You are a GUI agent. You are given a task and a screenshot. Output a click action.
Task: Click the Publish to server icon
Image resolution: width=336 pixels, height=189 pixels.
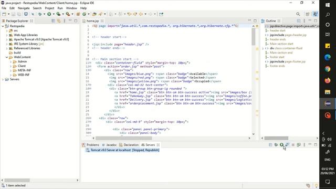(x=299, y=145)
